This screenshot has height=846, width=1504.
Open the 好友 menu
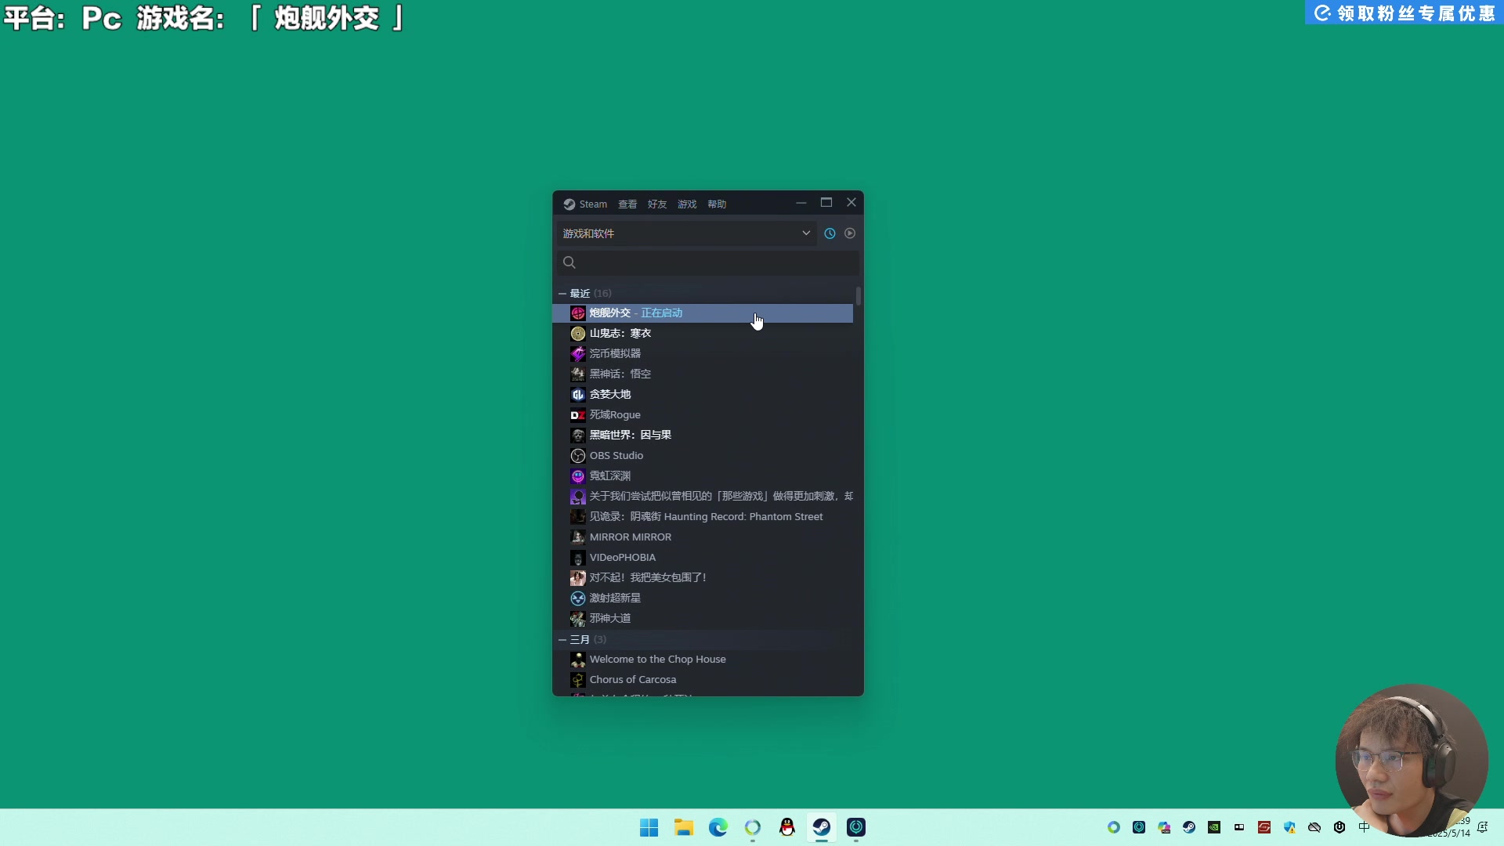click(x=657, y=204)
